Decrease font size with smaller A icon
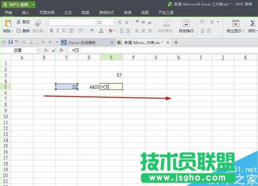This screenshot has height=186, width=258. pyautogui.click(x=127, y=22)
